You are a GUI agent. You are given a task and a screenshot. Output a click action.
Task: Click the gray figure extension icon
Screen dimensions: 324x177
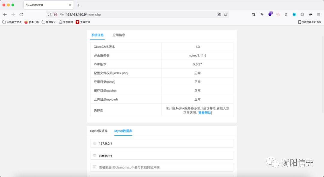[x=286, y=14]
